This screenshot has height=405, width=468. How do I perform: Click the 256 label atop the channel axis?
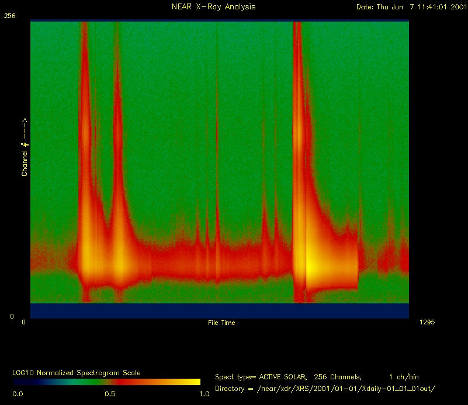(9, 17)
